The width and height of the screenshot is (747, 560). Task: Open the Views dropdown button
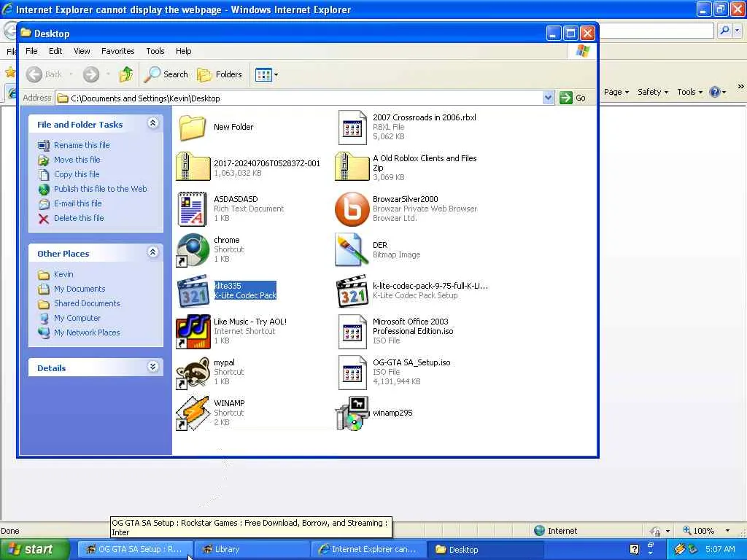coord(266,74)
